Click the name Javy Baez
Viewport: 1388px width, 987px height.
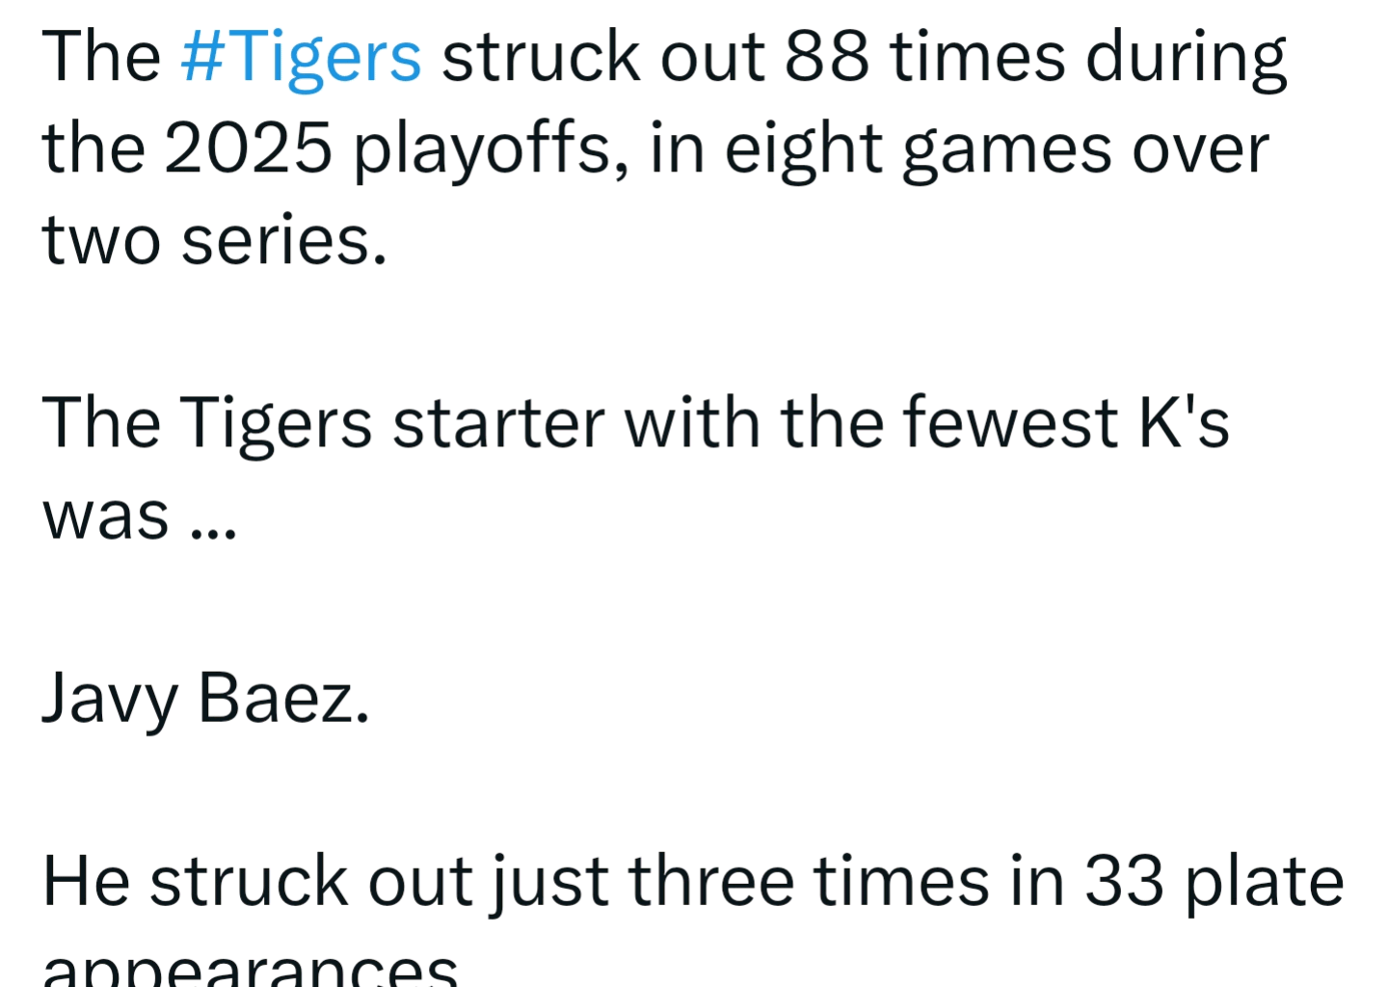205,698
